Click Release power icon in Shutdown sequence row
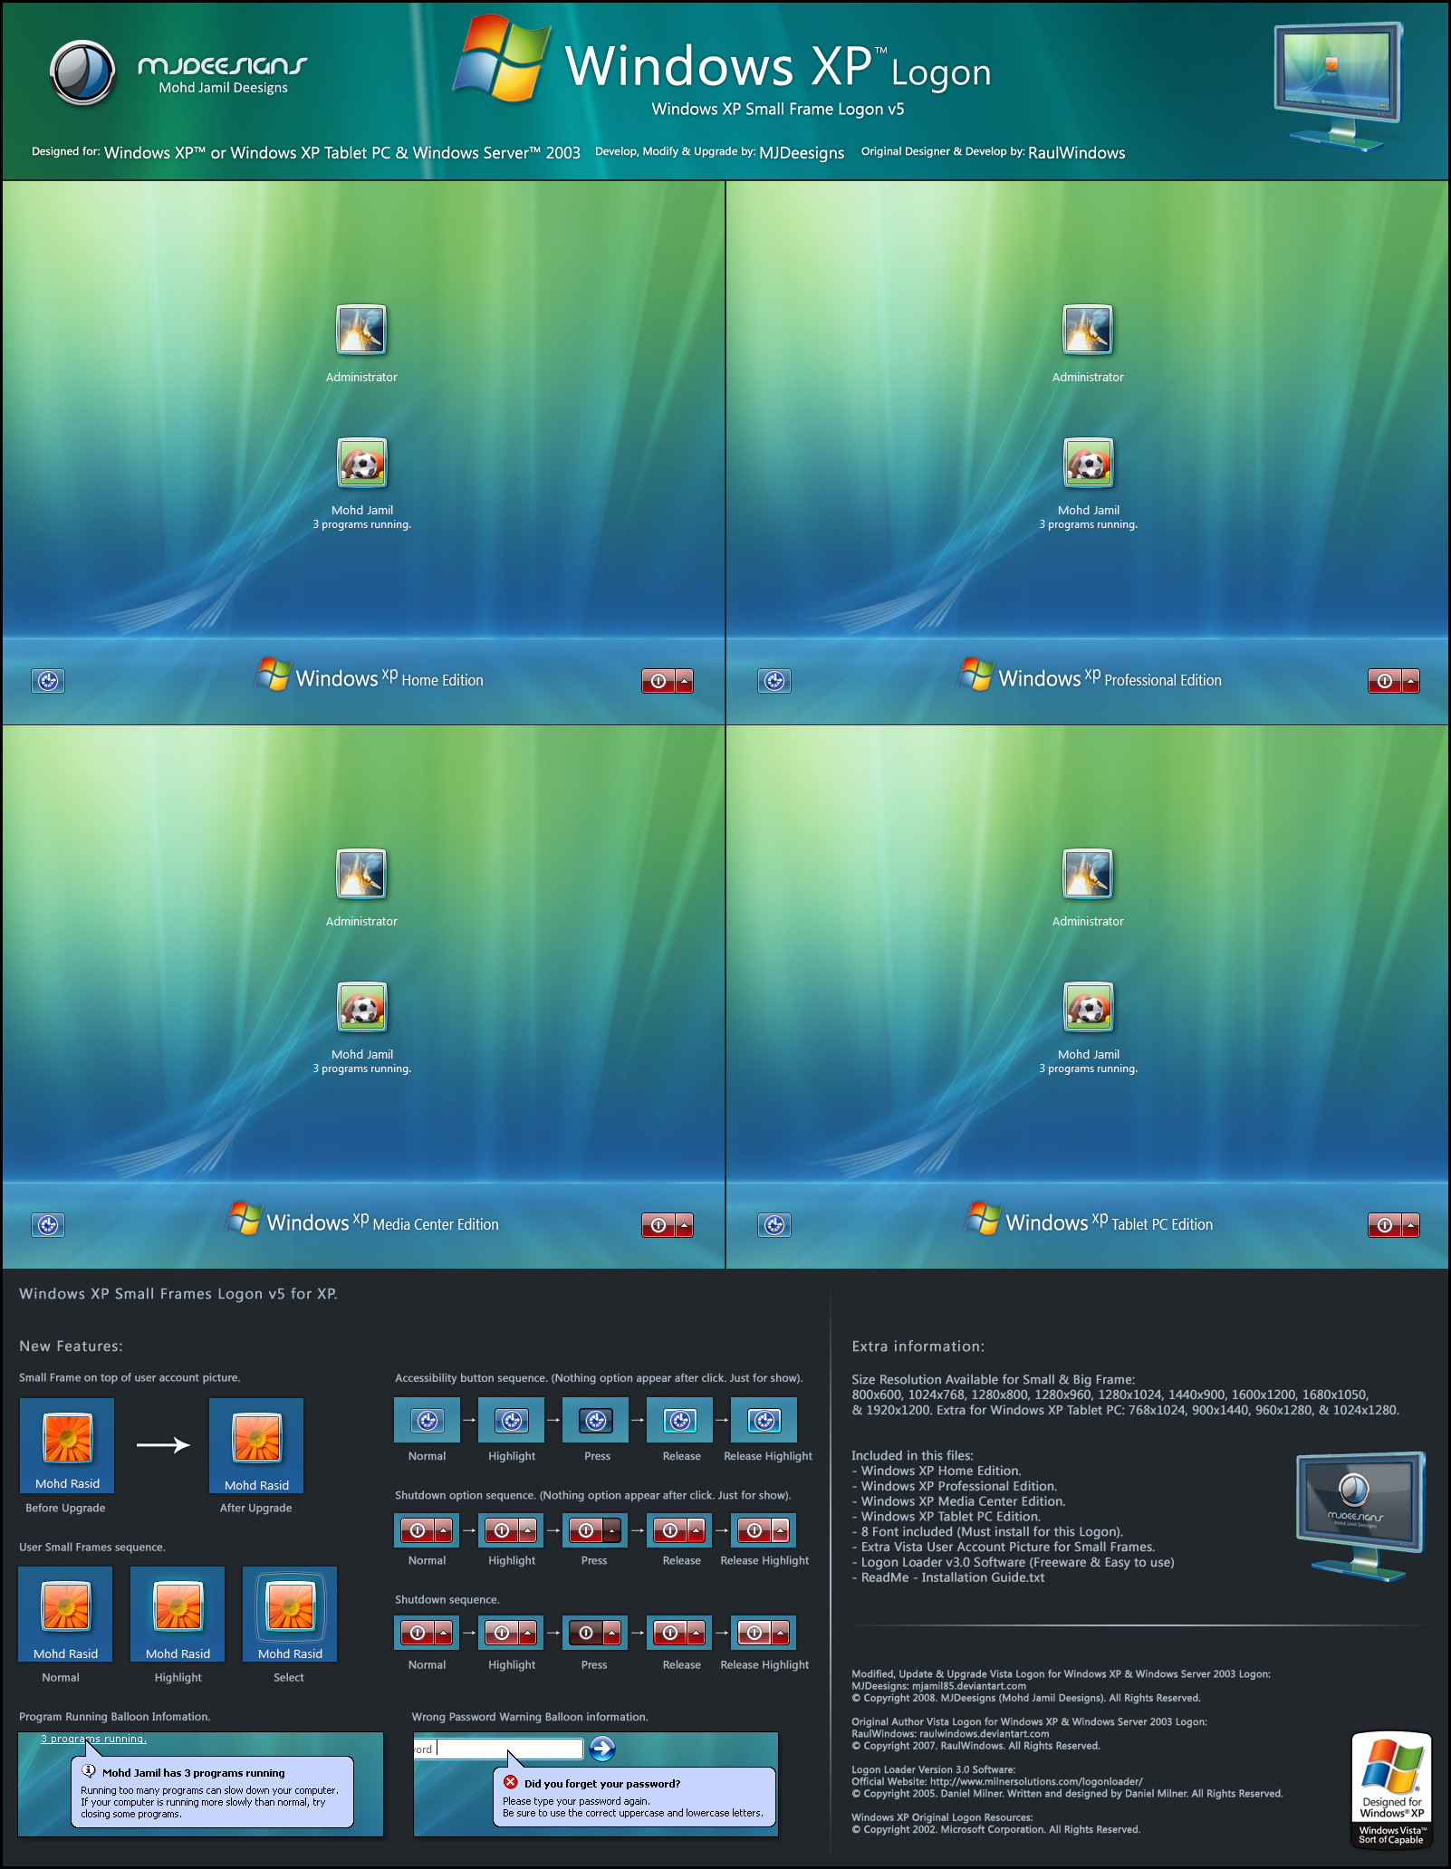1451x1869 pixels. tap(670, 1633)
